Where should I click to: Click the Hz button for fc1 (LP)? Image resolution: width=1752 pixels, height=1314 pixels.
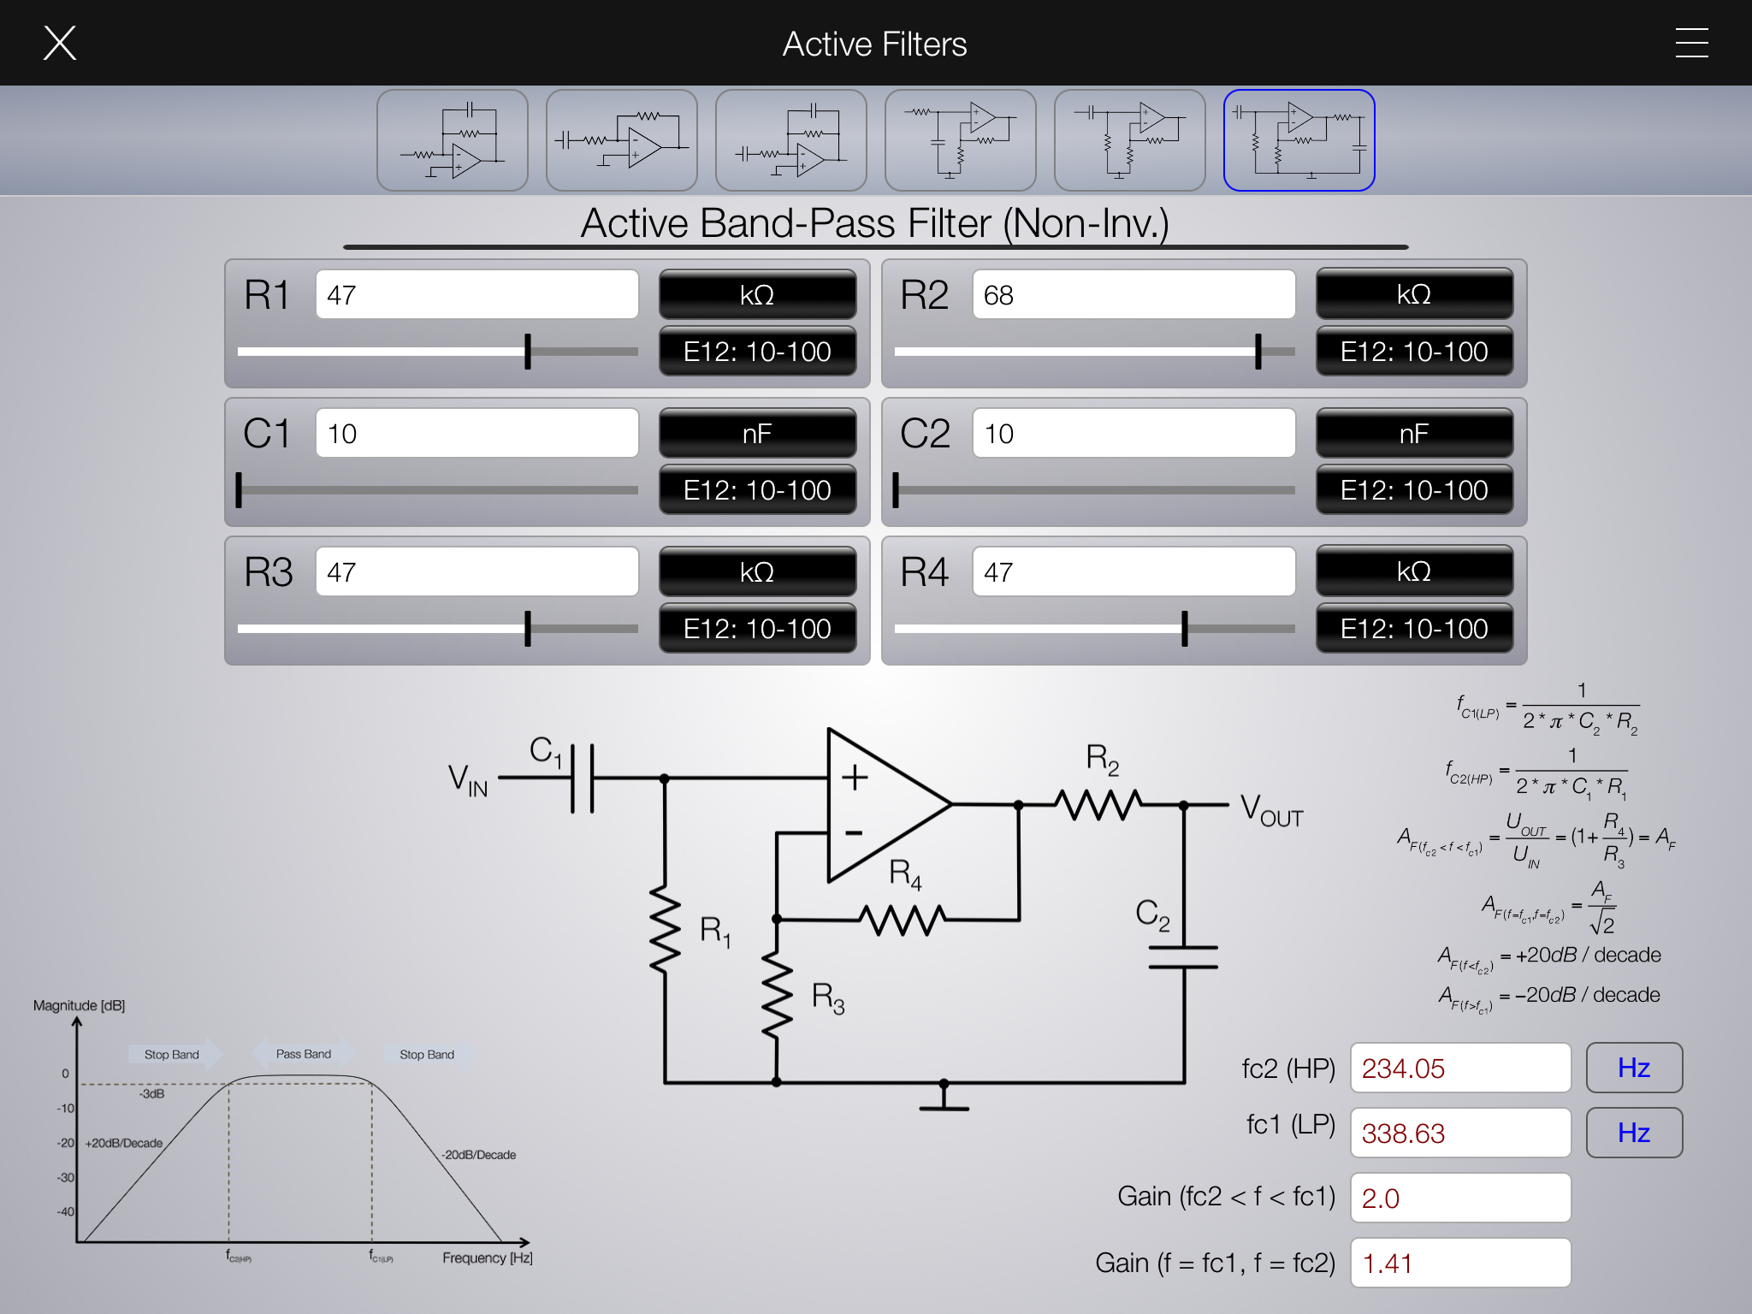1633,1133
